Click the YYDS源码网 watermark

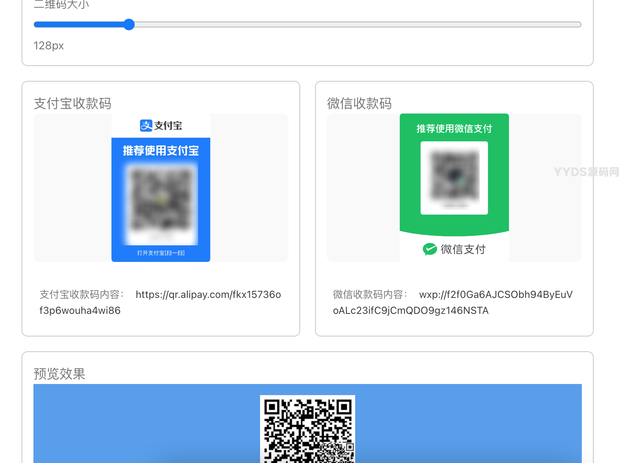[586, 172]
